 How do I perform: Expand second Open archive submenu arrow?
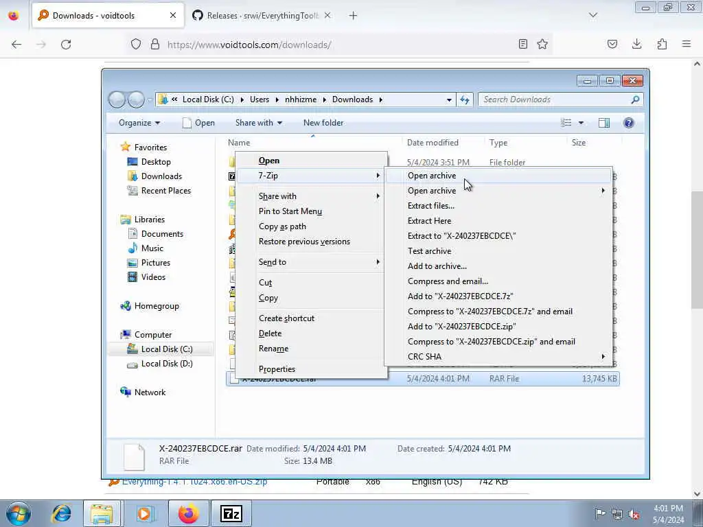coord(603,191)
